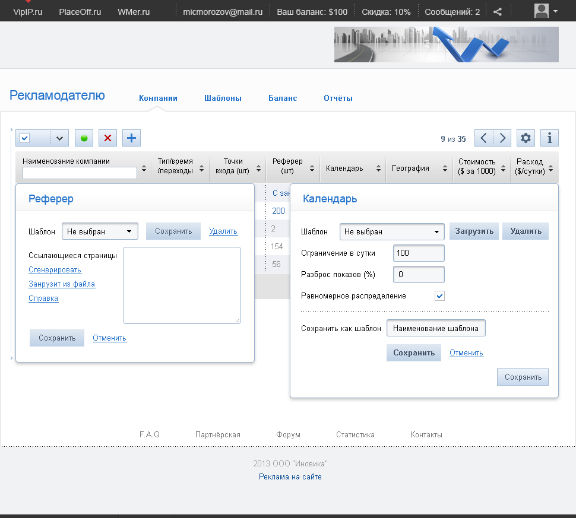Screen dimensions: 576x518
Task: Click Удалить link in Реферер panel
Action: point(223,231)
